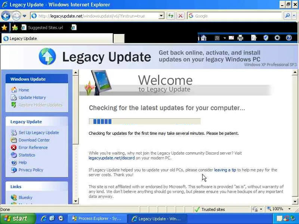Image resolution: width=299 pixels, height=224 pixels.
Task: Click the update checking progress bar
Action: 145,121
